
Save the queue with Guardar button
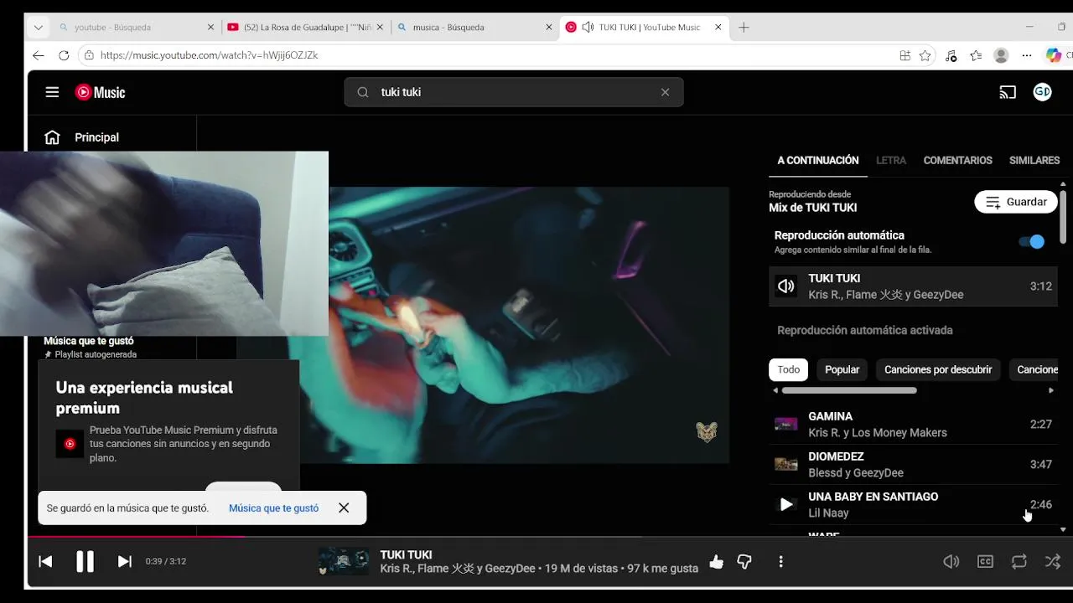pyautogui.click(x=1016, y=202)
